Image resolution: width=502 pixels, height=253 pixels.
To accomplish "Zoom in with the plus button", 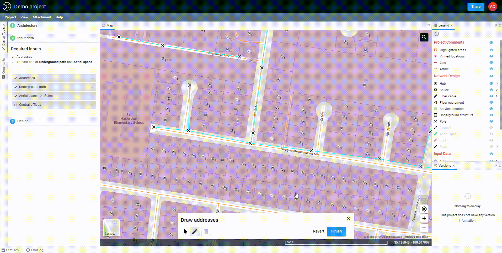I will (x=424, y=218).
